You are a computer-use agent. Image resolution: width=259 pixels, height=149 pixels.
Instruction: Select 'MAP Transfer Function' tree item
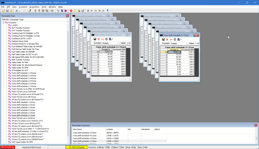point(21,60)
